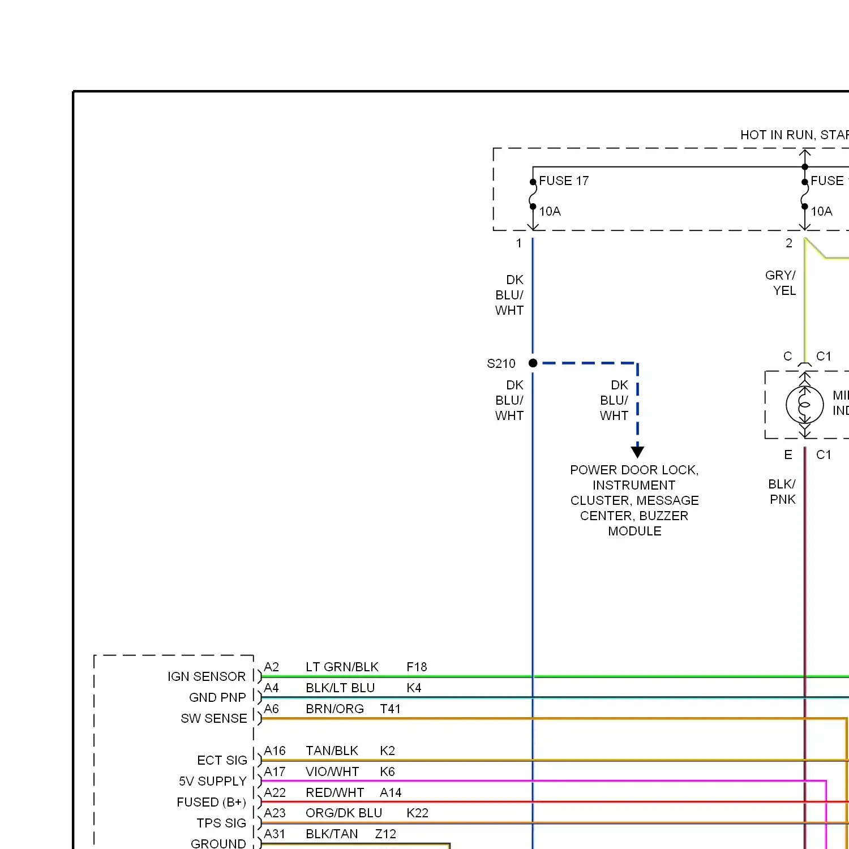Click the POWER DOOR LOCK text
849x849 pixels.
pos(634,470)
